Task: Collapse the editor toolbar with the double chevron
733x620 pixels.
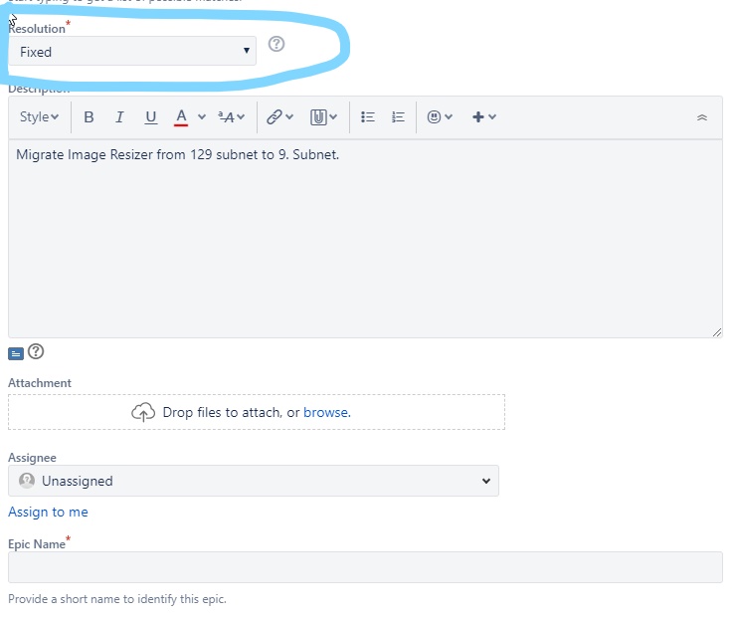Action: 702,117
